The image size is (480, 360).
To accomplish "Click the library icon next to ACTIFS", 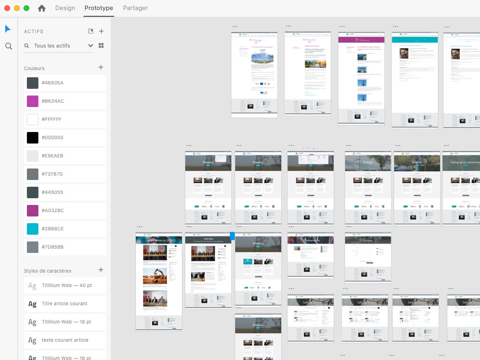I will tap(91, 31).
